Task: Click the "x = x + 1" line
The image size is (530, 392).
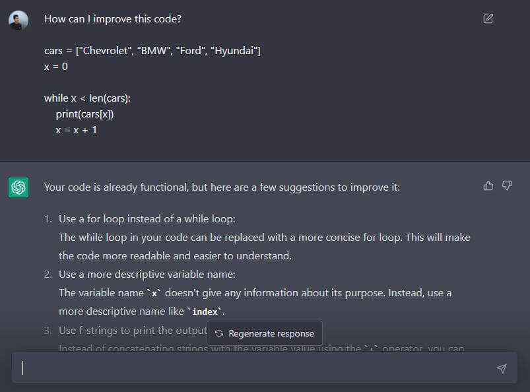Action: pos(76,130)
